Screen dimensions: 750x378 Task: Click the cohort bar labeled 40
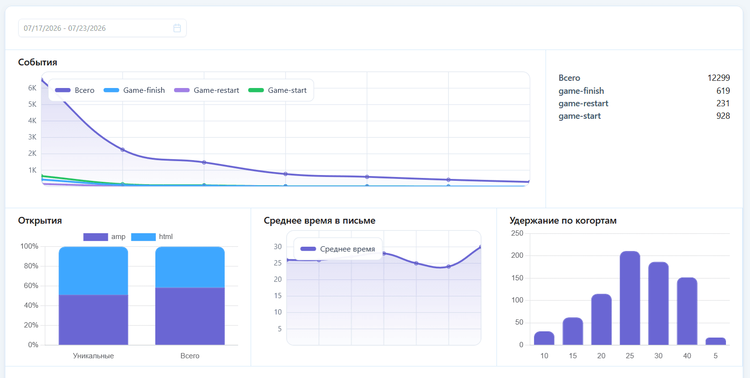pyautogui.click(x=687, y=311)
